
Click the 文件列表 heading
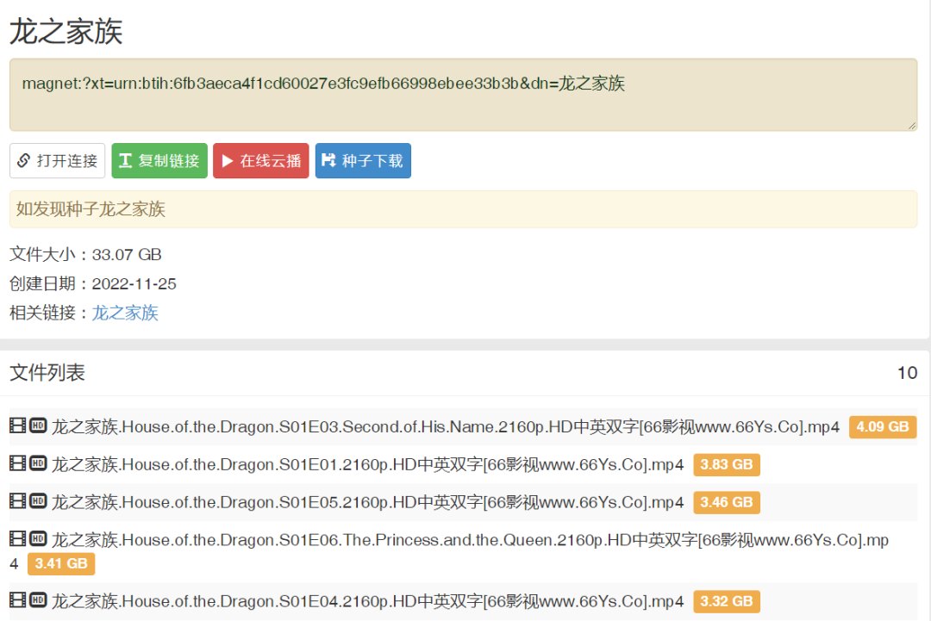pyautogui.click(x=47, y=372)
